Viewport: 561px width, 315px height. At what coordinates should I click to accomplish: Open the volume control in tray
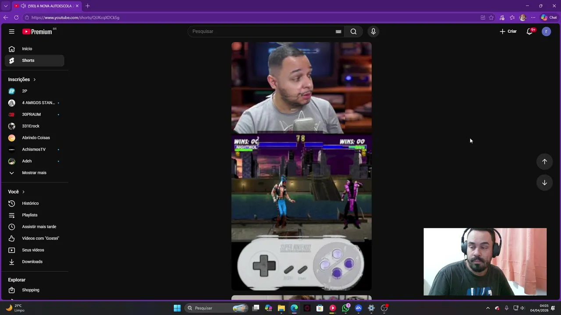click(522, 308)
